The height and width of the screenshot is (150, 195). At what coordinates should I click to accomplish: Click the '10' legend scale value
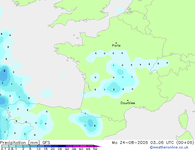pos(38,149)
